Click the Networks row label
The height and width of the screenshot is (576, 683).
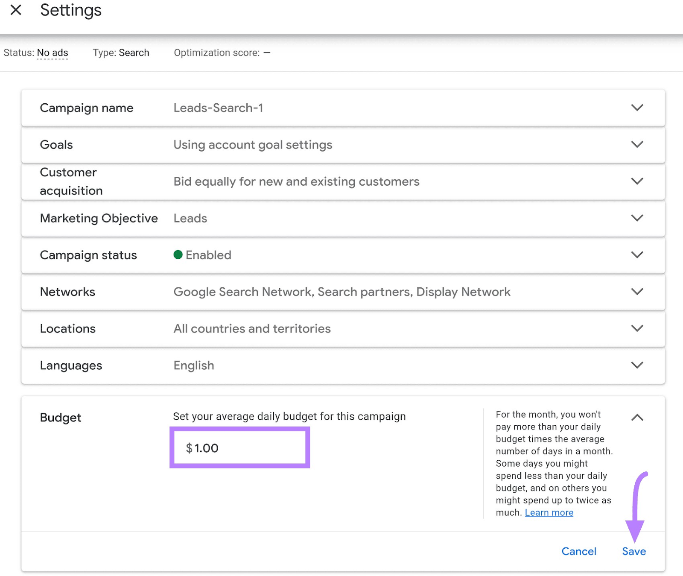(67, 292)
